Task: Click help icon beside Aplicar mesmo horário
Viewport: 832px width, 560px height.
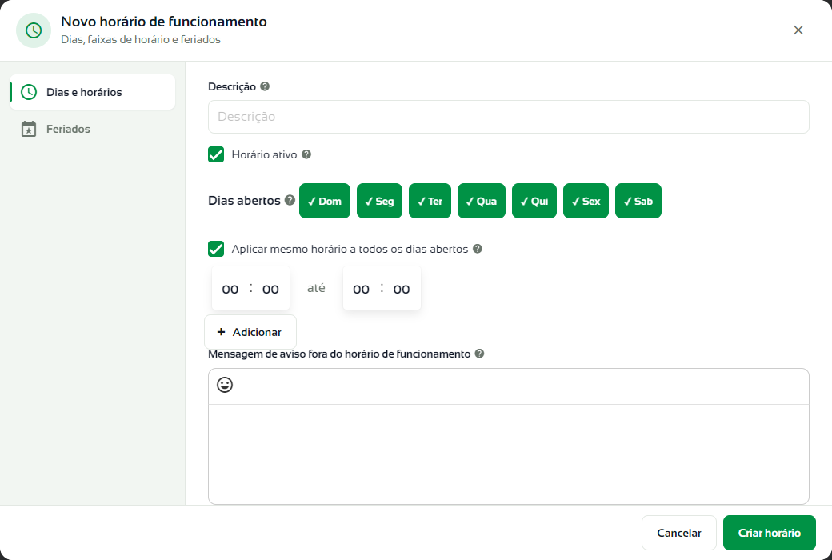Action: [x=478, y=249]
